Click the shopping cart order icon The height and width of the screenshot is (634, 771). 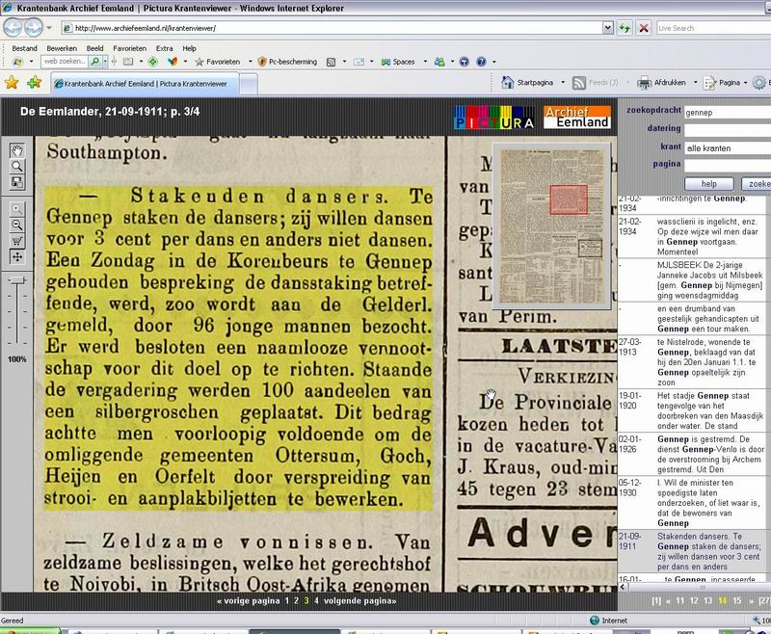[x=16, y=241]
